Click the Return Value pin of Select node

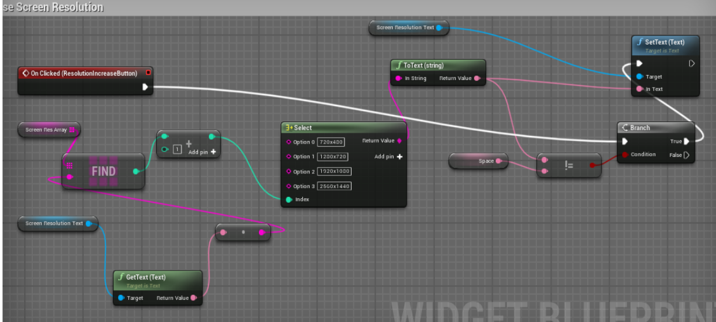[399, 140]
